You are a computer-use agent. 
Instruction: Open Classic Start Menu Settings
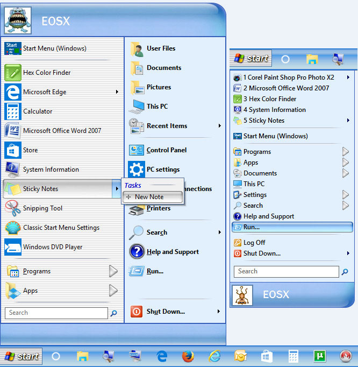click(62, 228)
